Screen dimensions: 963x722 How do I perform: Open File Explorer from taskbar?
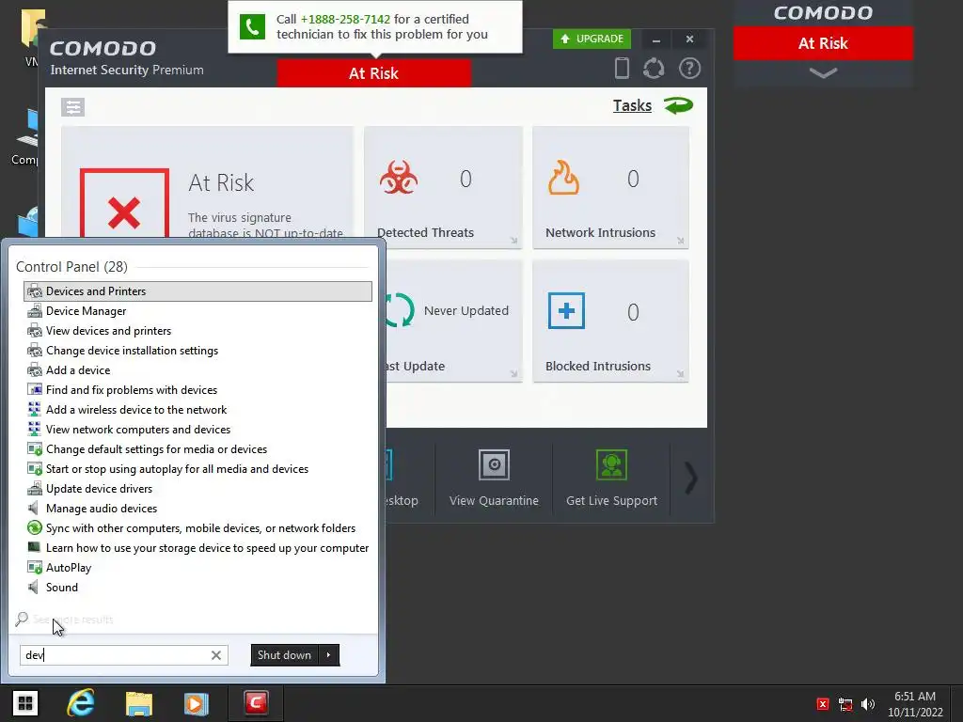pos(139,703)
